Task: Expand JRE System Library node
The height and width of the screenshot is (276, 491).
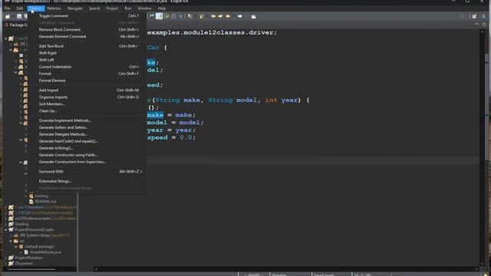Action: coord(12,235)
